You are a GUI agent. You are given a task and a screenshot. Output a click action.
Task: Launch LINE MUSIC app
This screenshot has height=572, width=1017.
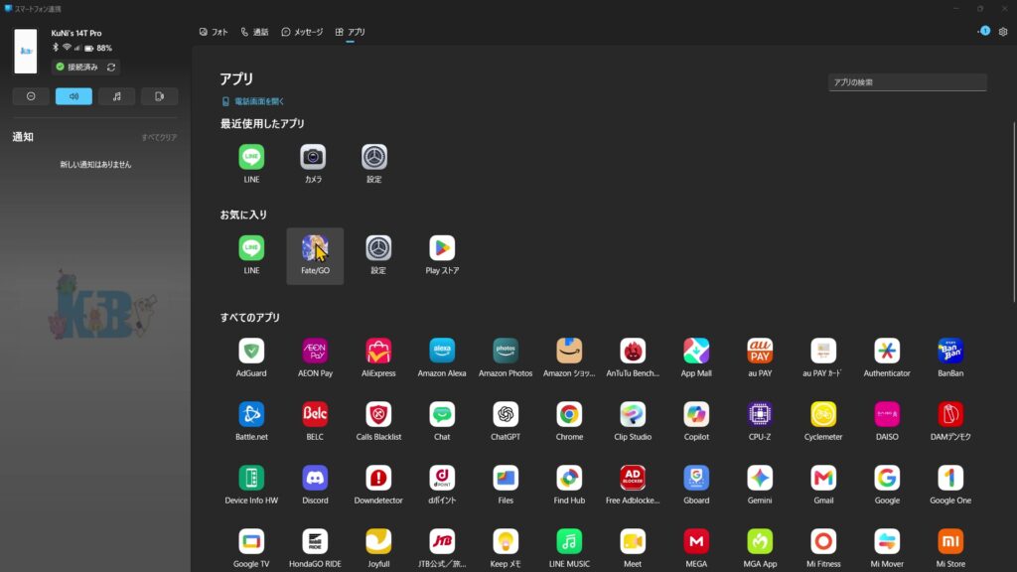coord(569,541)
